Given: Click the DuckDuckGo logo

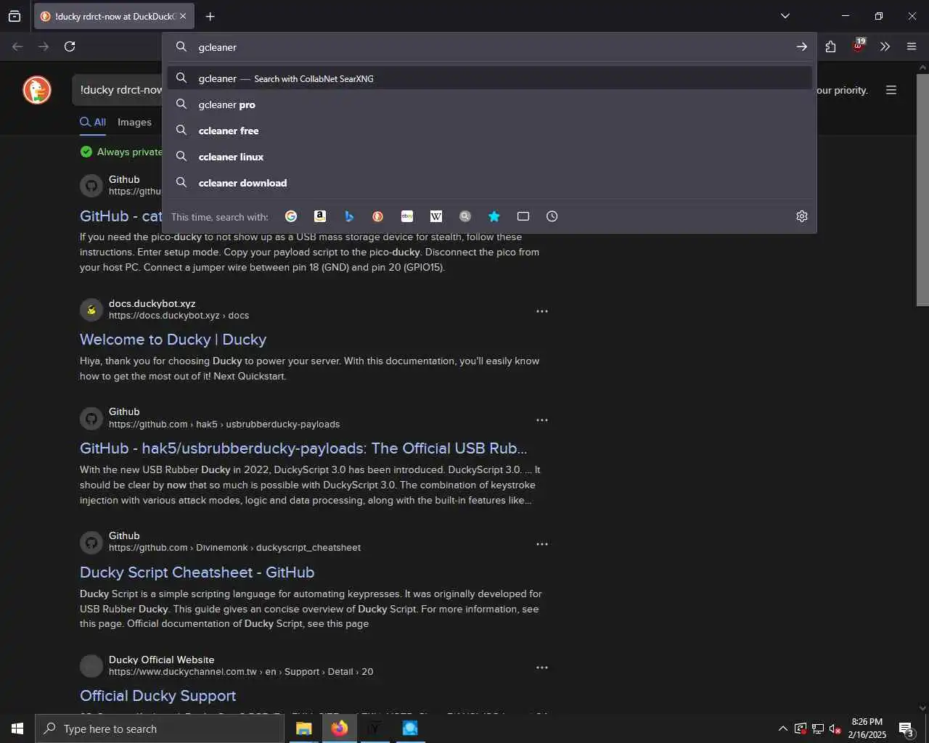Looking at the screenshot, I should pyautogui.click(x=37, y=90).
